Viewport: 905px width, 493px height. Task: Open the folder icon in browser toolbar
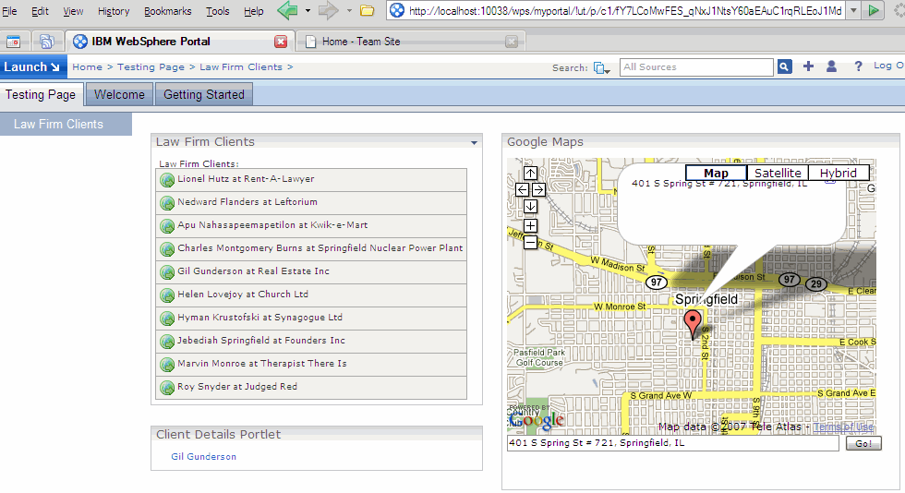pos(368,10)
